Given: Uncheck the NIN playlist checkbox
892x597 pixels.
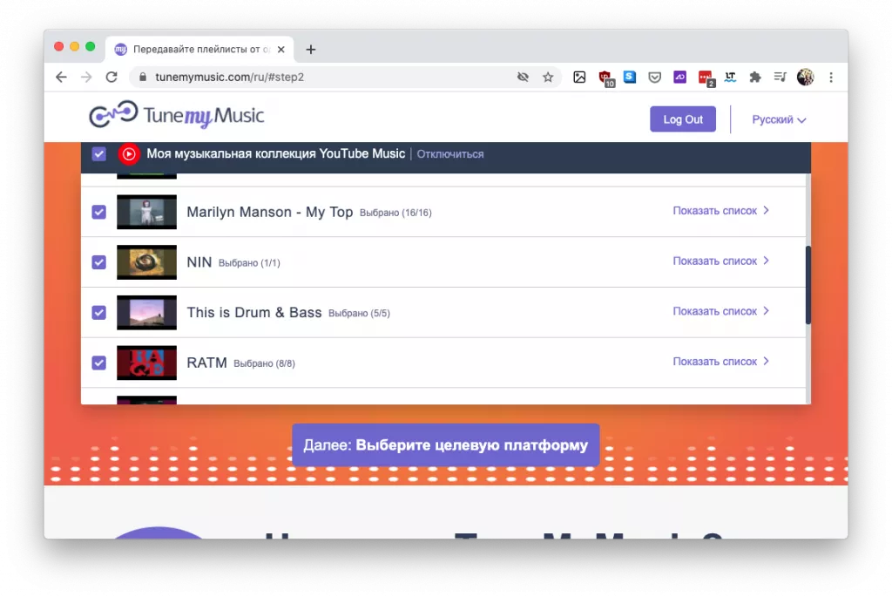Looking at the screenshot, I should click(x=99, y=262).
